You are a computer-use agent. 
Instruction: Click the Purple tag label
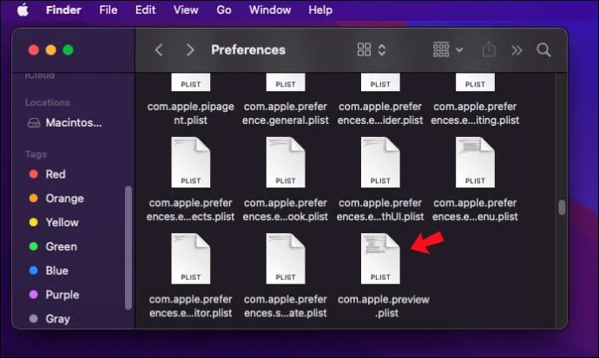click(63, 295)
